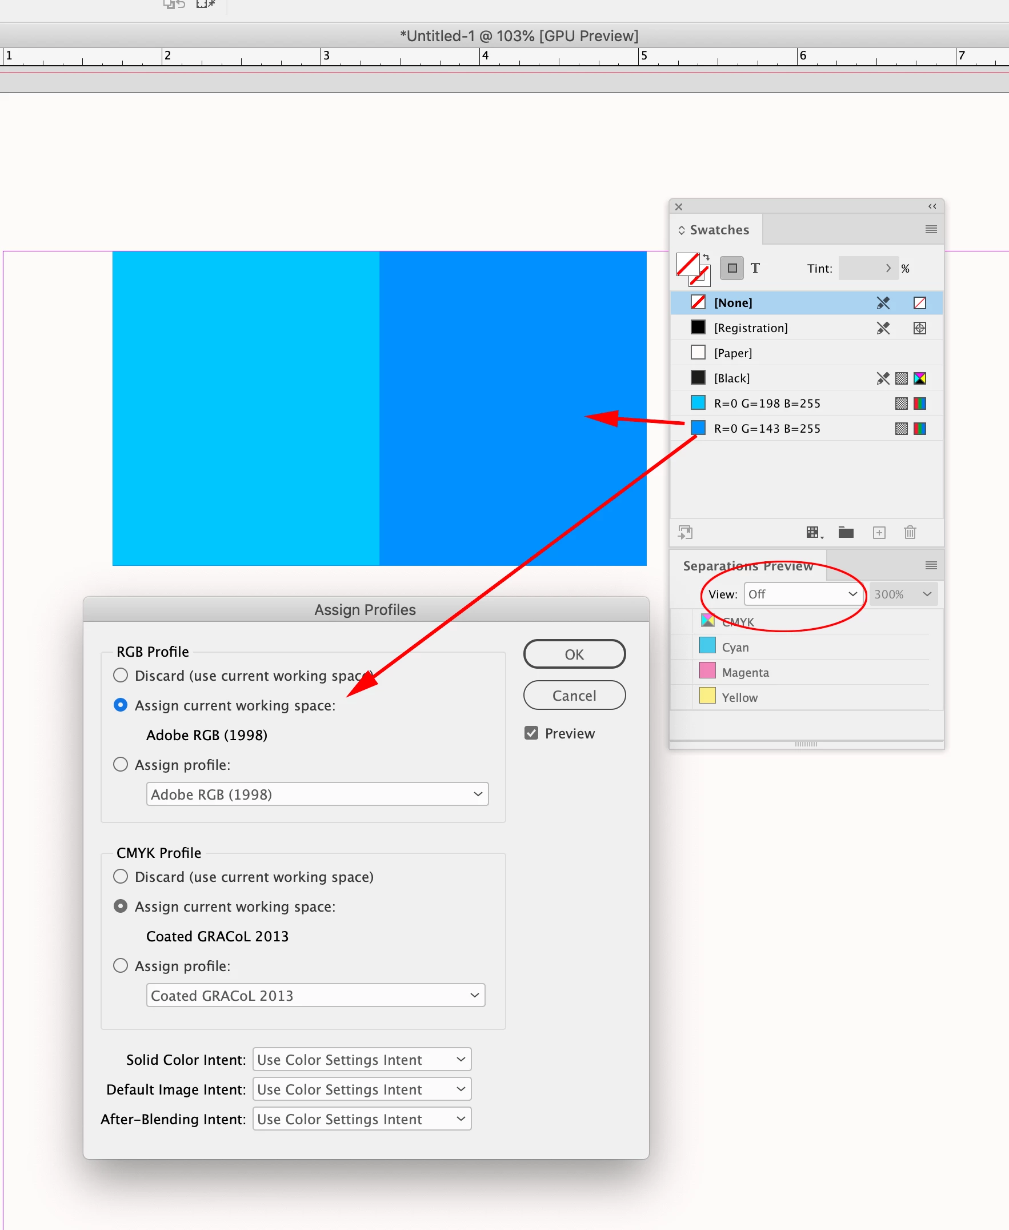Open the Solid Color Intent dropdown

tap(362, 1059)
